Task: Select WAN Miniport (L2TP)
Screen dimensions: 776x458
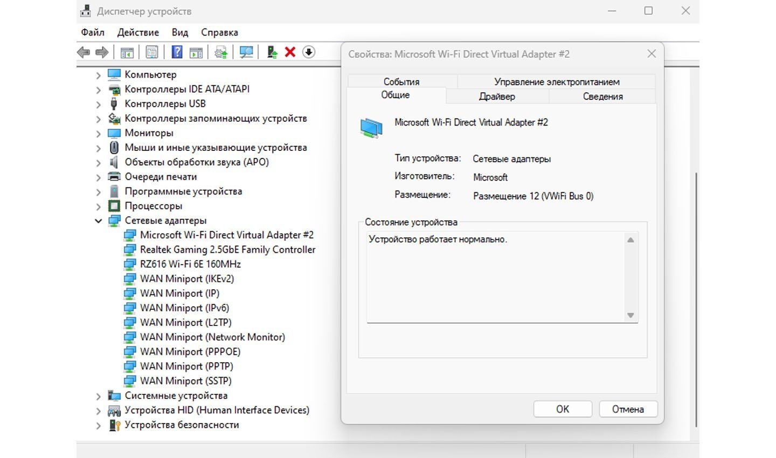Action: [186, 322]
